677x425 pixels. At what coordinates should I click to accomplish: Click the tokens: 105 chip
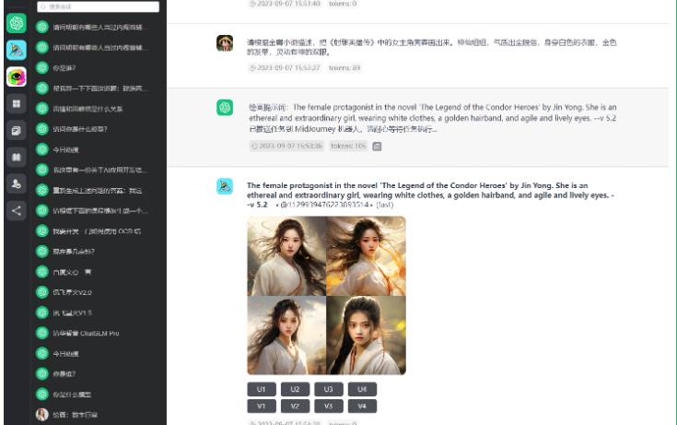[x=348, y=147]
